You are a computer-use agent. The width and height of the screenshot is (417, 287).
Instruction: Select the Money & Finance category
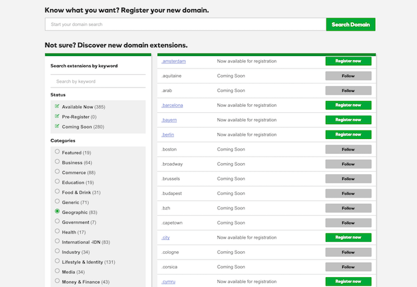point(57,281)
